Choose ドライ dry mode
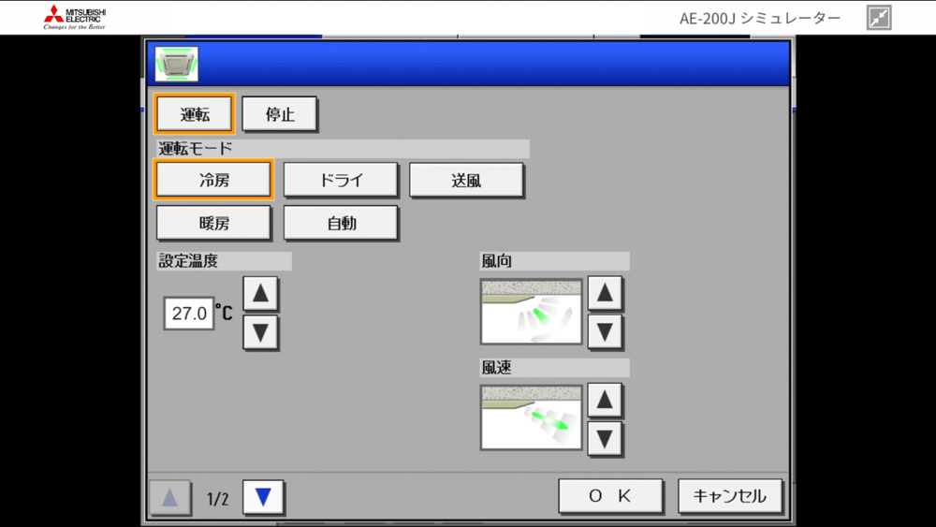The width and height of the screenshot is (936, 527). (341, 180)
